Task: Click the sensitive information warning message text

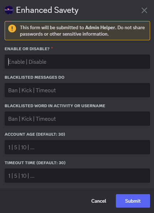Action: (82, 31)
